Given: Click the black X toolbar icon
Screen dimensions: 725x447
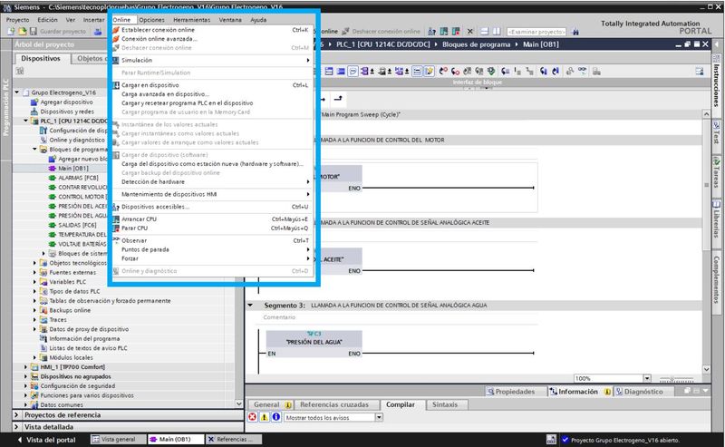Looking at the screenshot, I should [469, 32].
